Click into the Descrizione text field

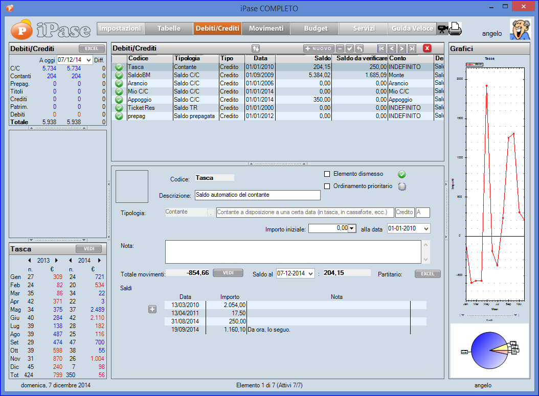tap(257, 195)
